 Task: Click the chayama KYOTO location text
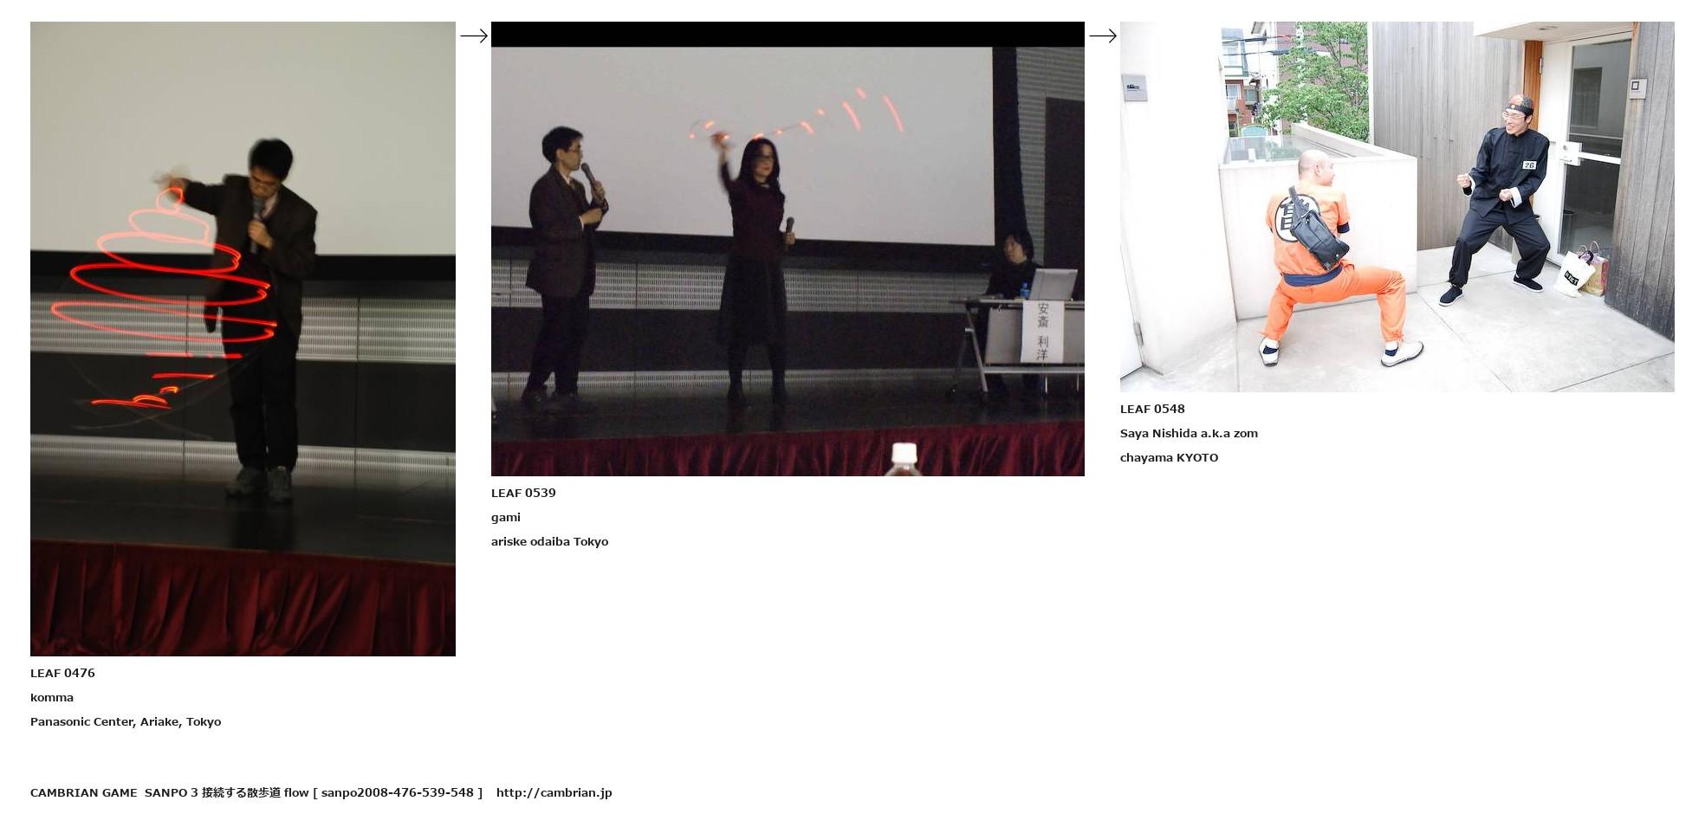tap(1169, 457)
